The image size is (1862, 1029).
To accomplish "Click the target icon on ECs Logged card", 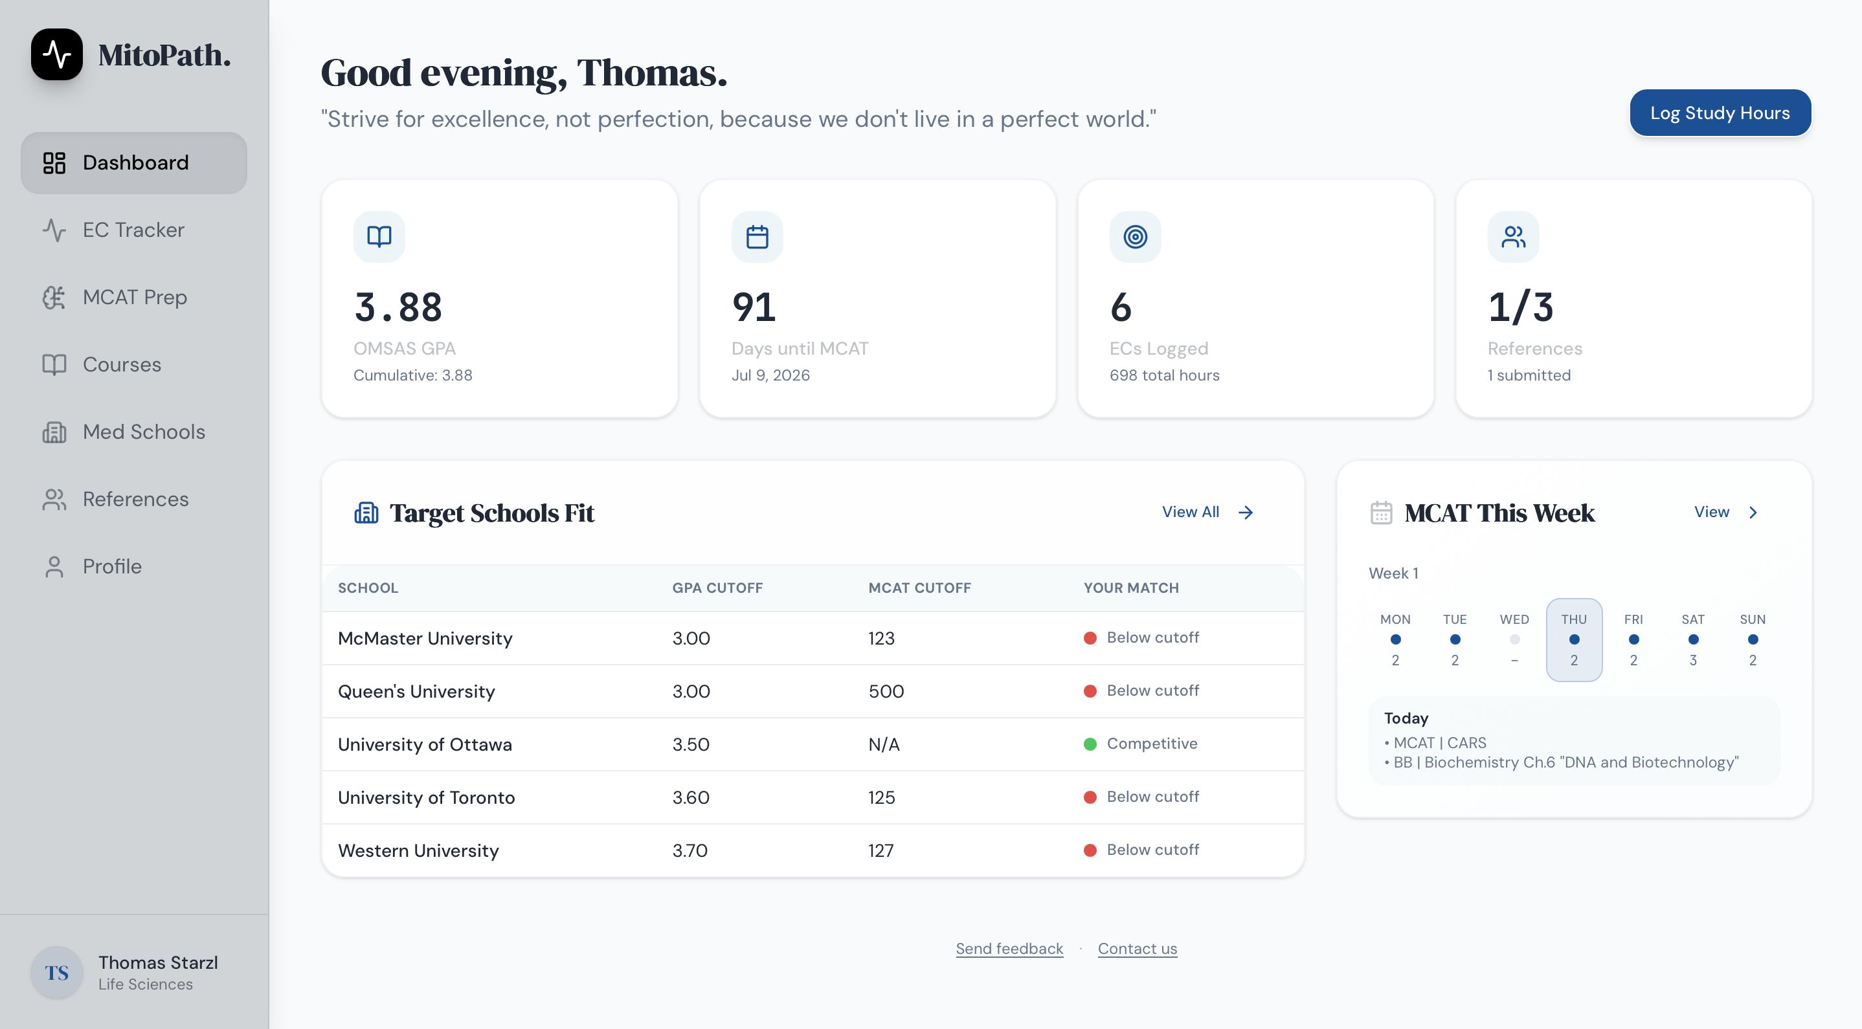I will [x=1135, y=236].
